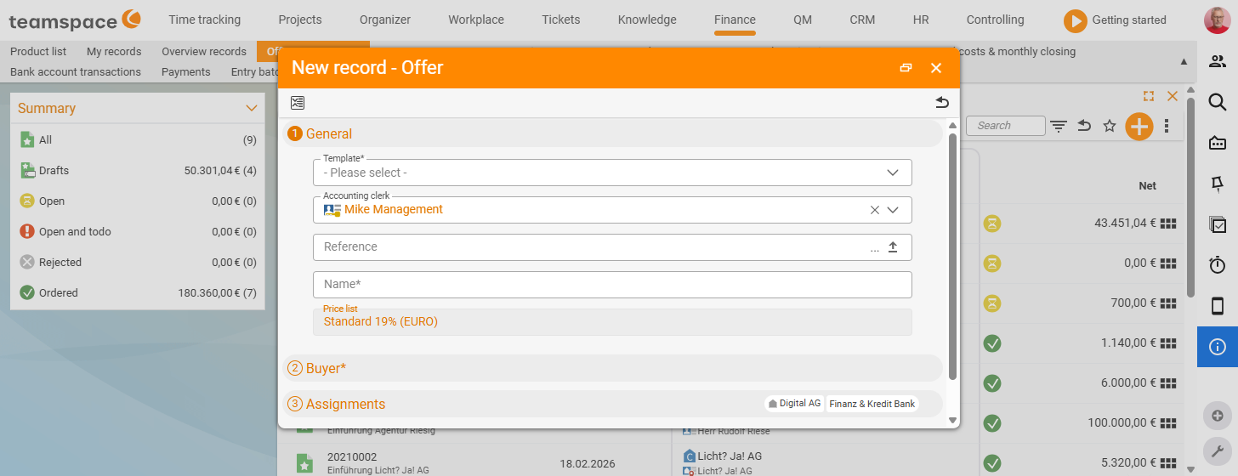The height and width of the screenshot is (476, 1238).
Task: Click the pin icon in right sidebar
Action: click(x=1218, y=184)
